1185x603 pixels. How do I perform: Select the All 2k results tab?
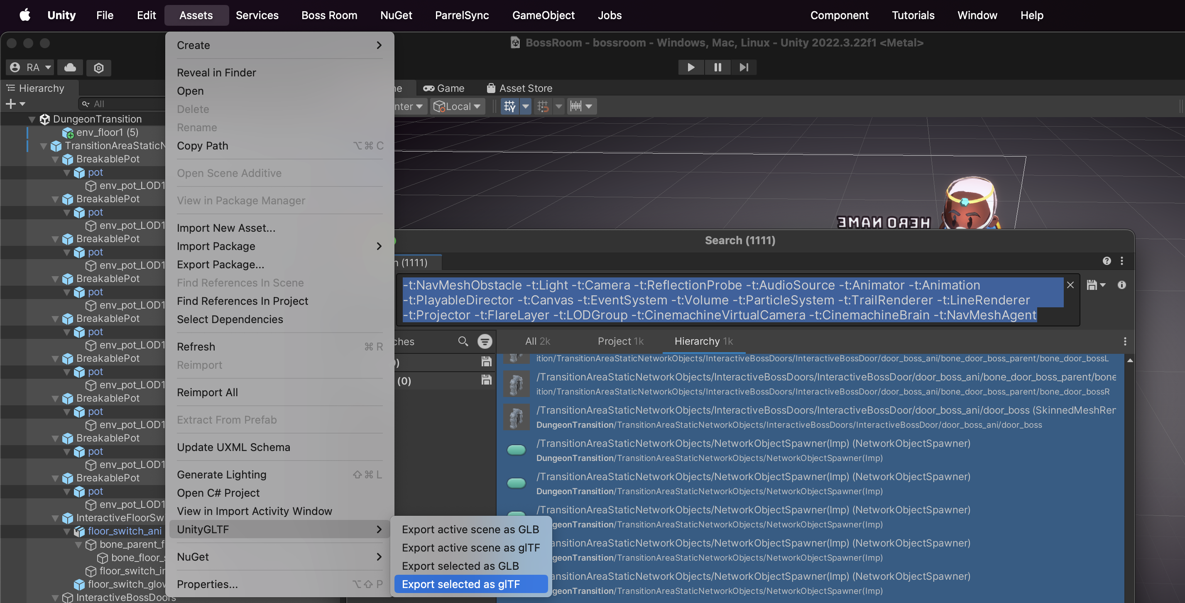[537, 341]
